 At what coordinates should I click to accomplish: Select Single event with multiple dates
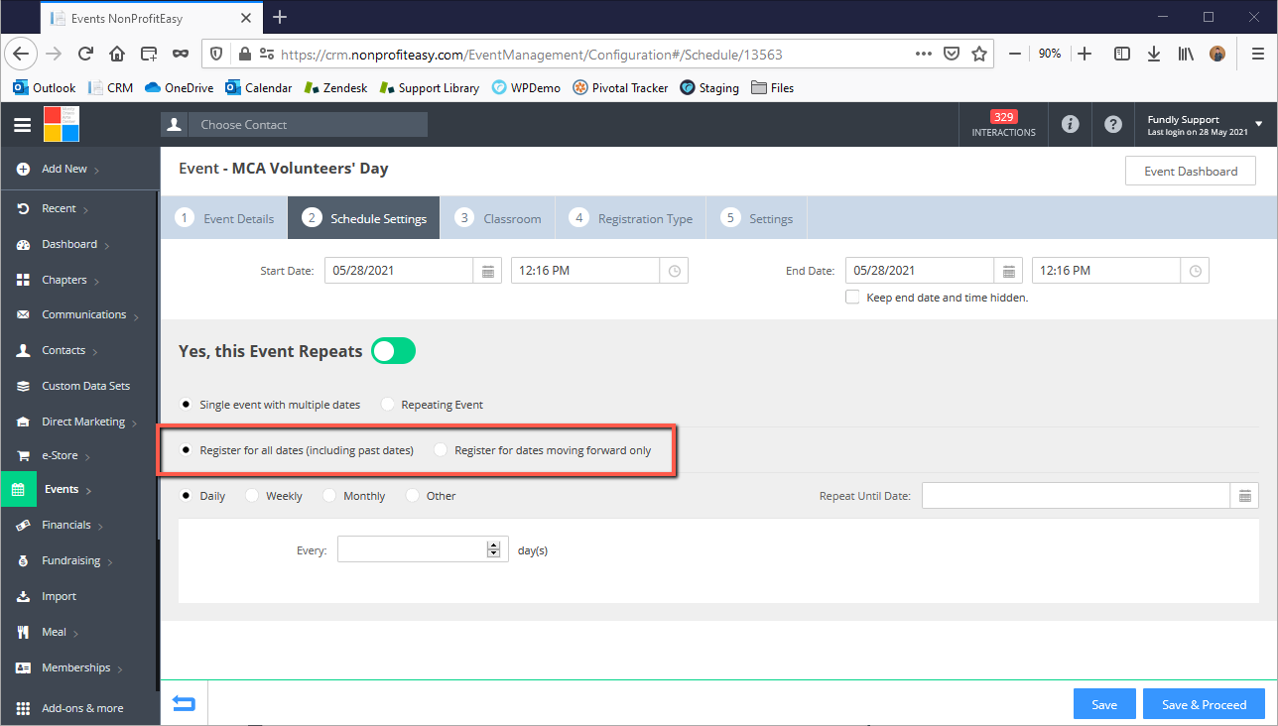[x=186, y=405]
